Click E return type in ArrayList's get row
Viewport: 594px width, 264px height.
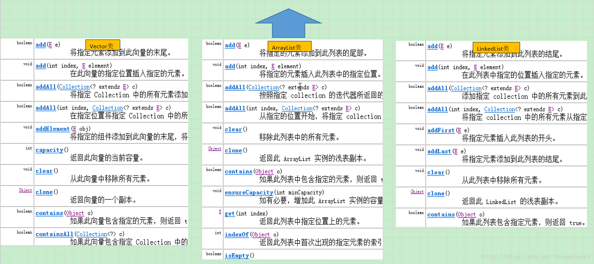[220, 212]
